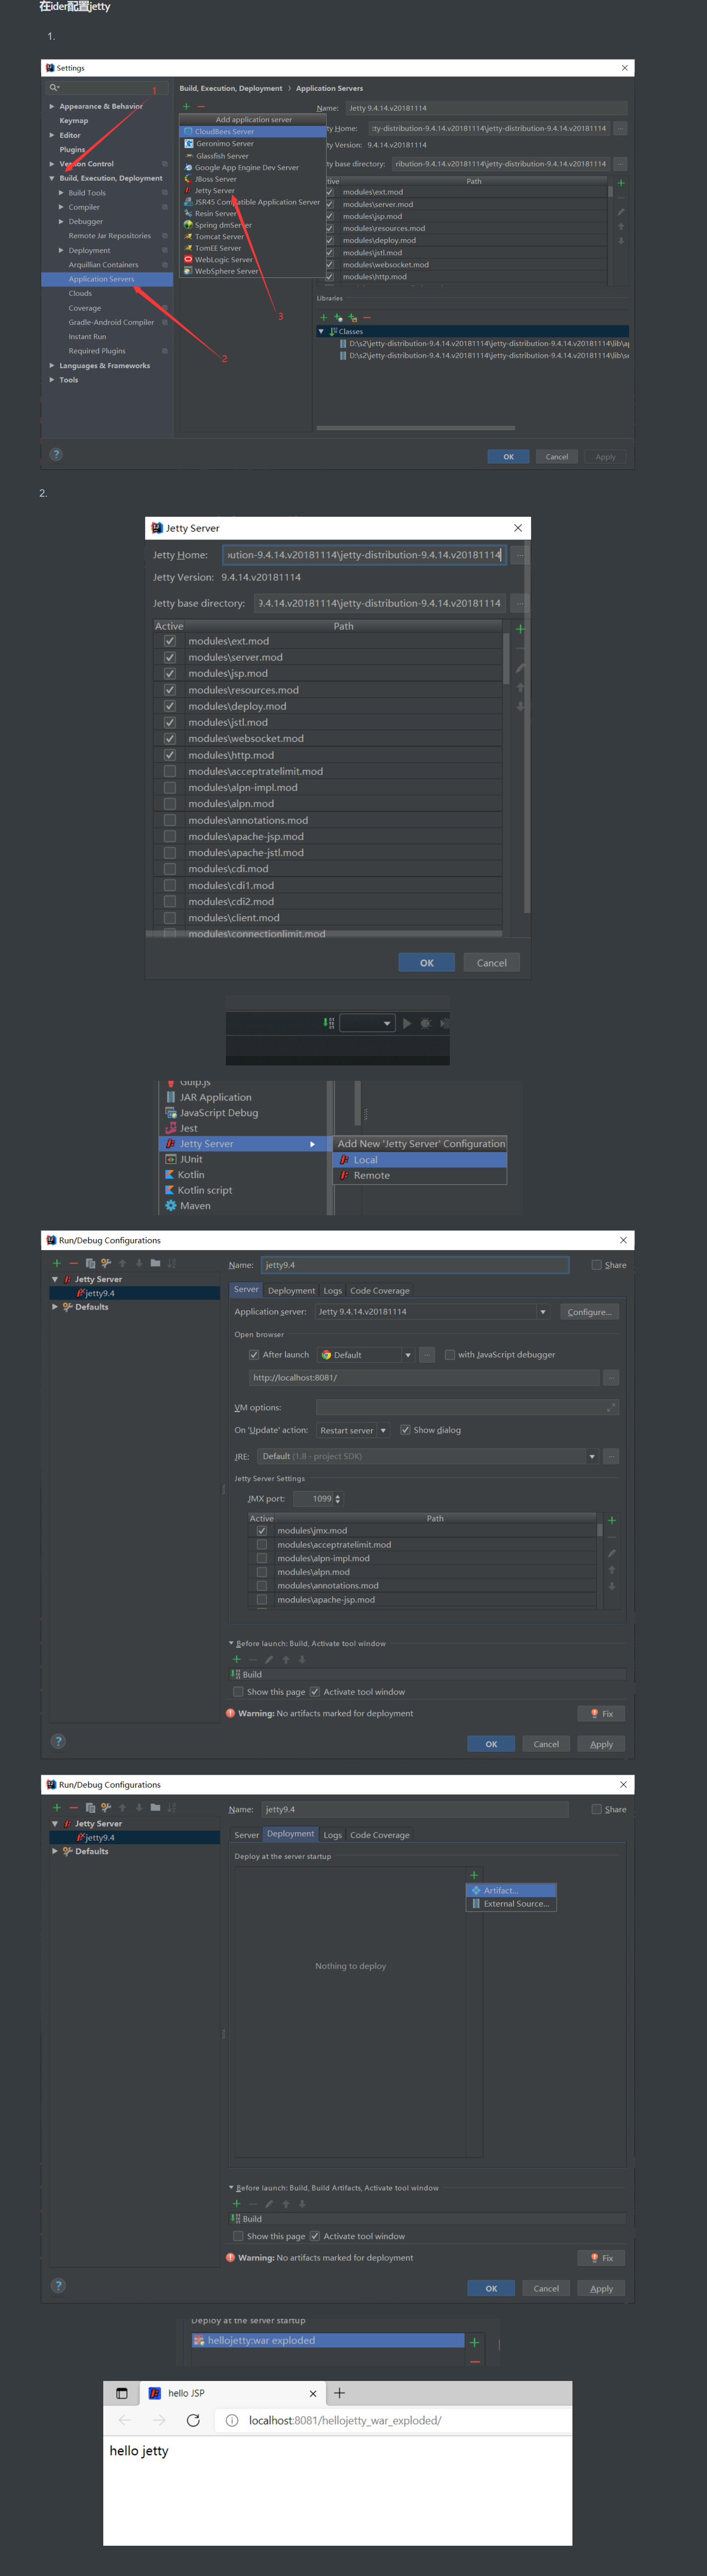Enable modules\cdi.mod checkbox in Jetty Server dialog
Viewport: 707px width, 2576px height.
click(170, 869)
